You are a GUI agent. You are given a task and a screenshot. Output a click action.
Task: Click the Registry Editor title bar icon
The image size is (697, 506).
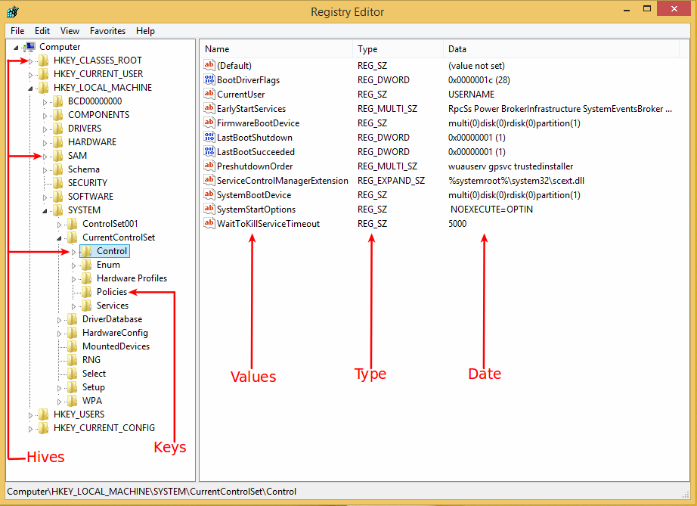[x=13, y=11]
